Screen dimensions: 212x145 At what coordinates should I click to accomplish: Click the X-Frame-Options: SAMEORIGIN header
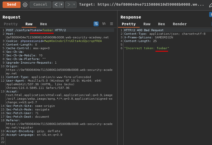tap(148, 37)
